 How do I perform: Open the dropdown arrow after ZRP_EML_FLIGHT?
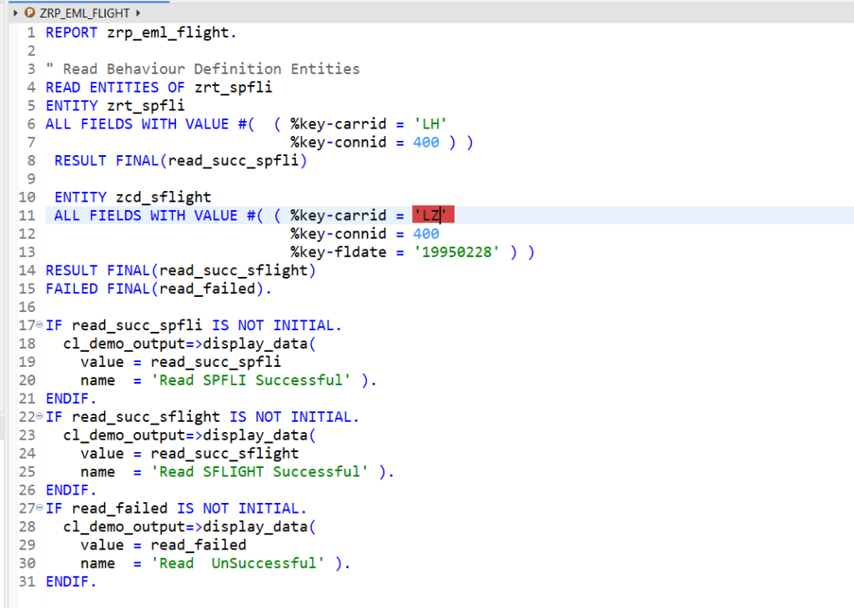(x=138, y=13)
